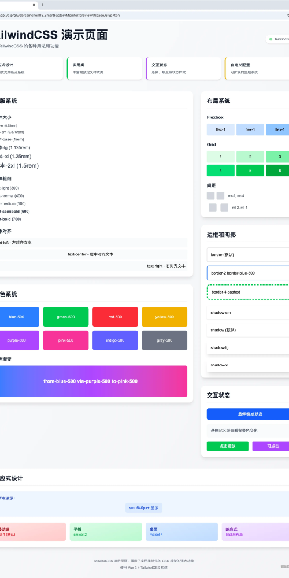Click the gray-500 color swatch

164,340
